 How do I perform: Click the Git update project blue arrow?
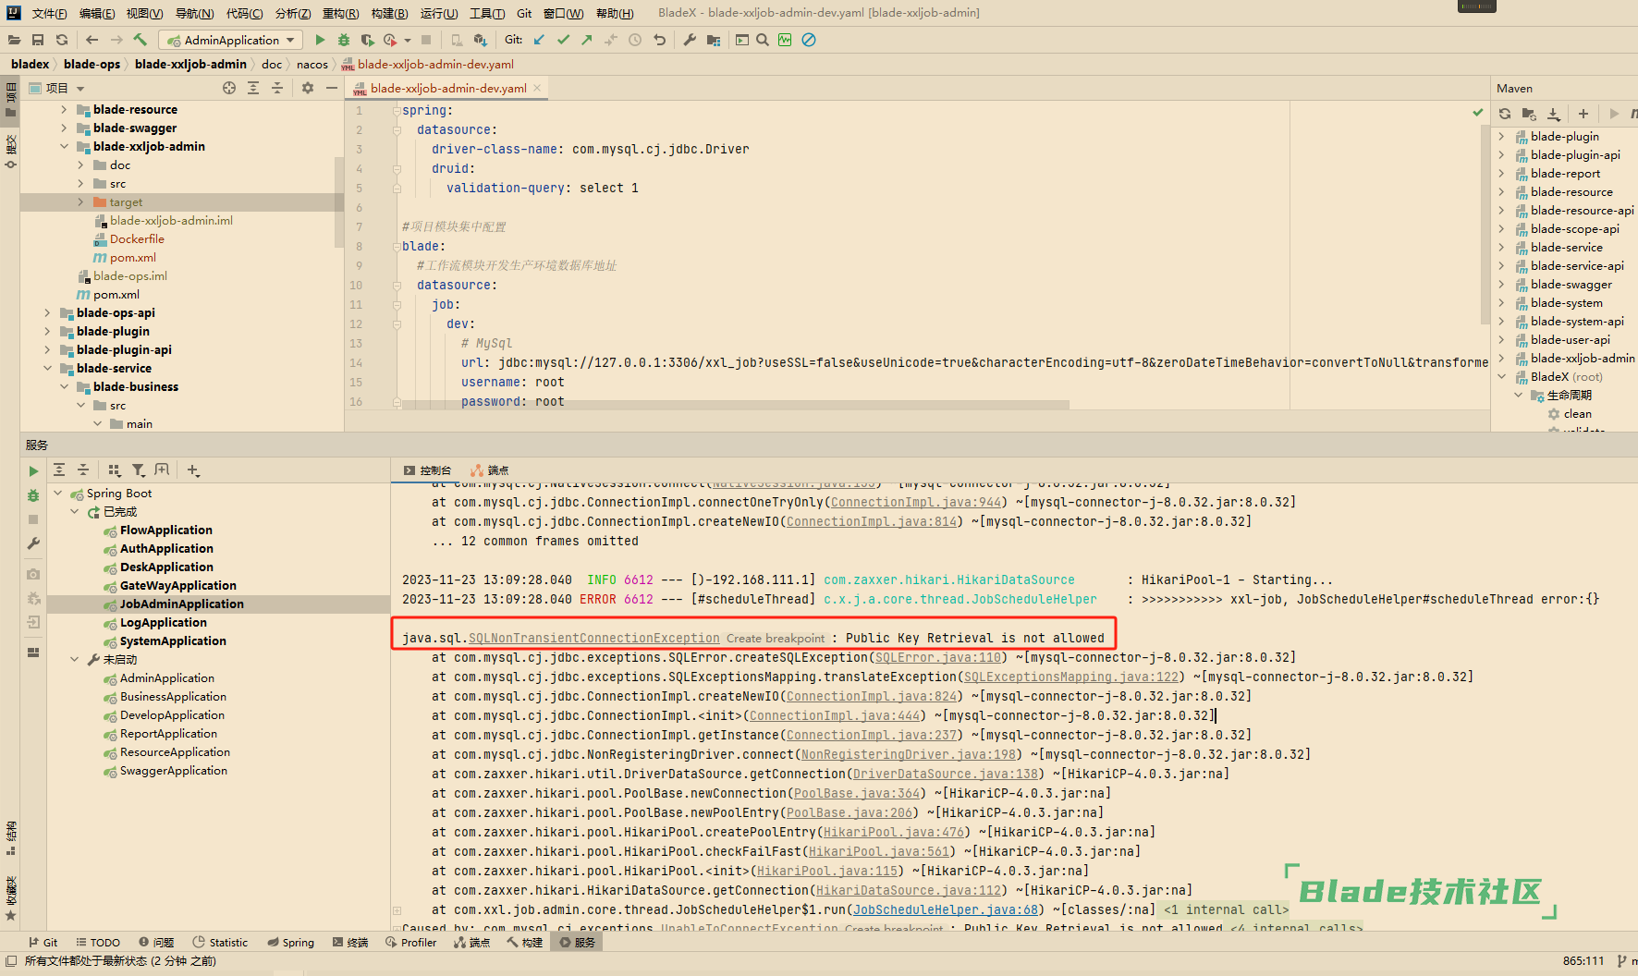coord(539,40)
